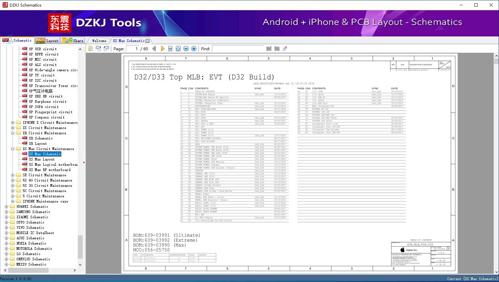This screenshot has width=499, height=282.
Task: Select MOTOROLA Schematic in the tree
Action: coord(34,249)
